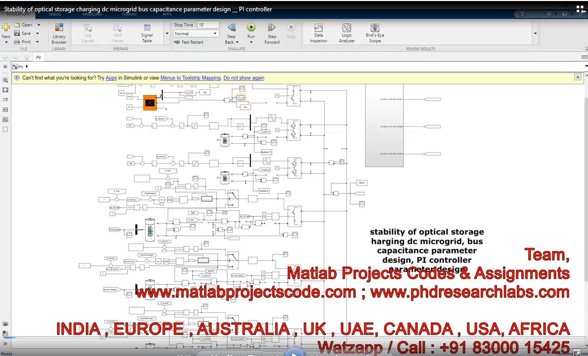Run the simulation with the green Run button
Image resolution: width=588 pixels, height=356 pixels.
click(x=251, y=27)
